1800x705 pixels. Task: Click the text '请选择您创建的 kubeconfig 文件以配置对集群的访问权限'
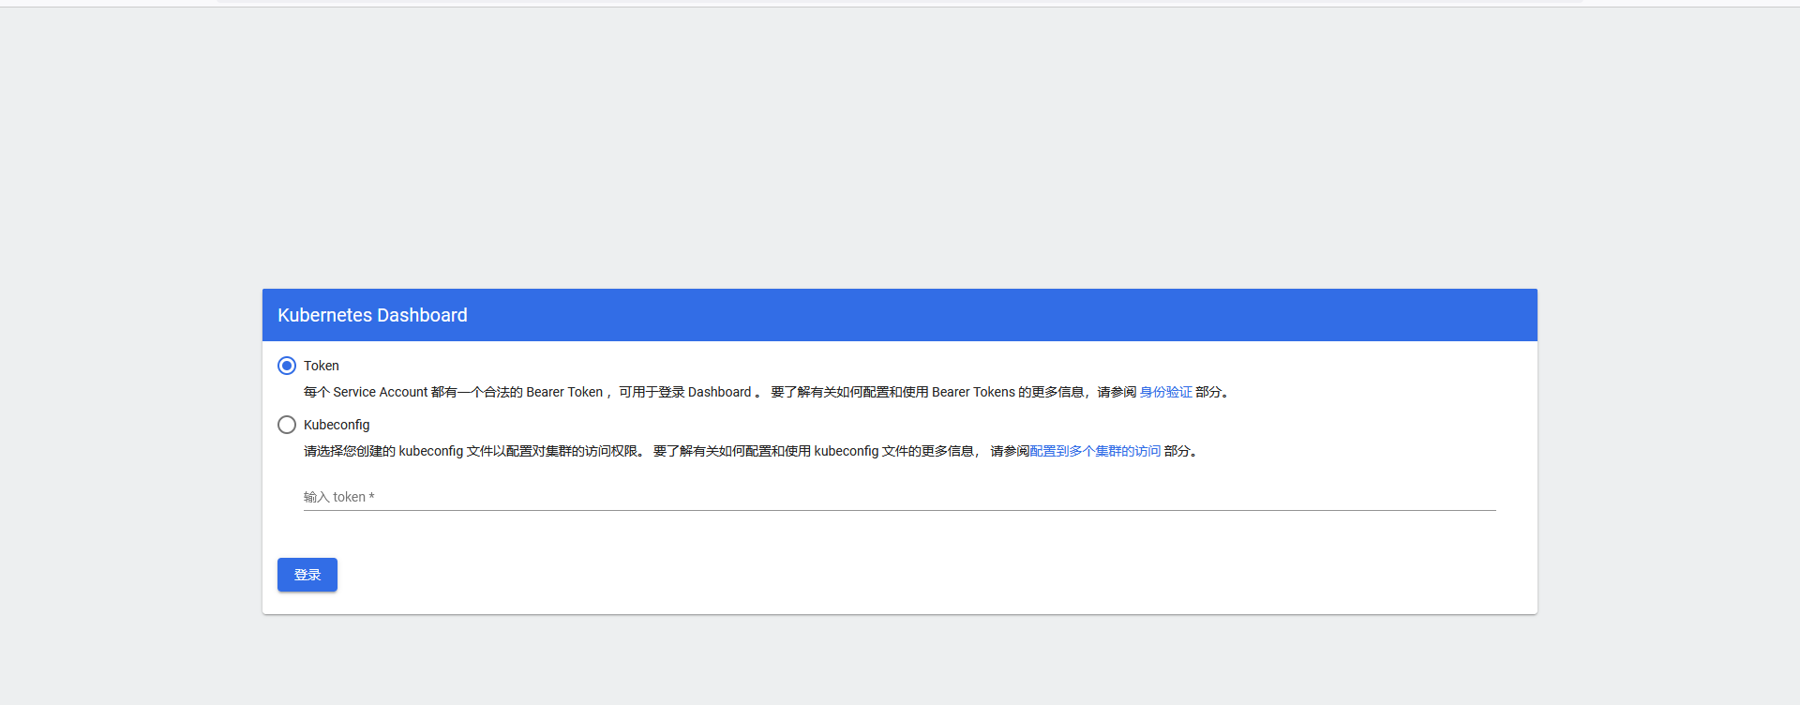click(471, 451)
